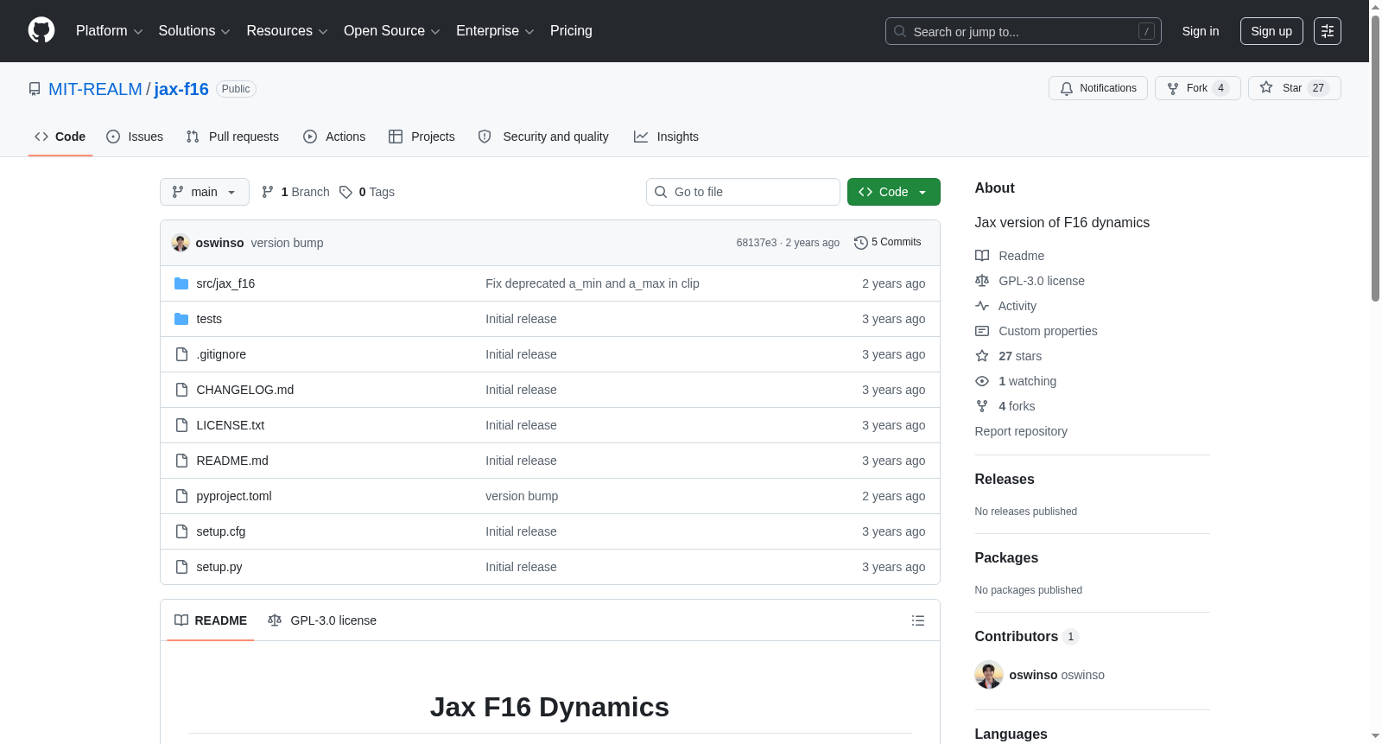Screen dimensions: 1382x744
Task: Click the Sign up button
Action: [1271, 31]
